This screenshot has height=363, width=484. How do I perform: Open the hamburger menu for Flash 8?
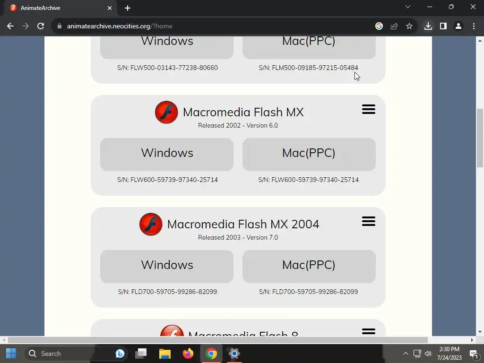coord(369,331)
